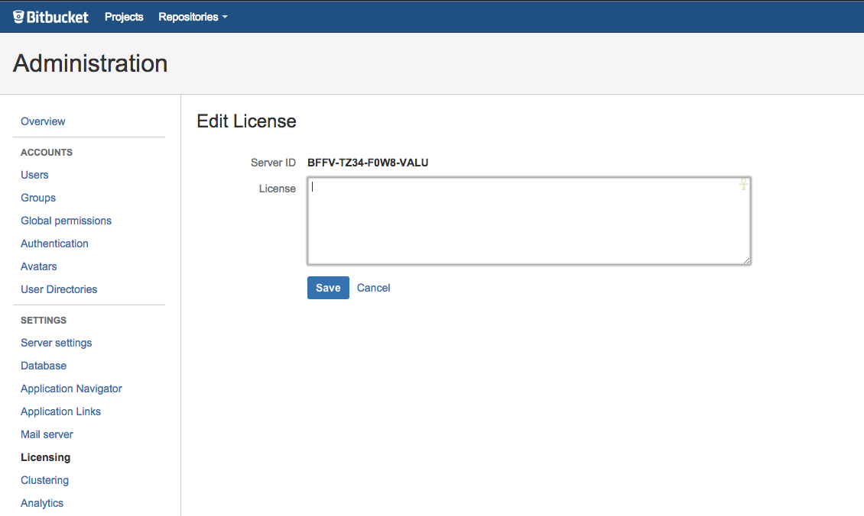
Task: Go to Server settings
Action: (57, 343)
